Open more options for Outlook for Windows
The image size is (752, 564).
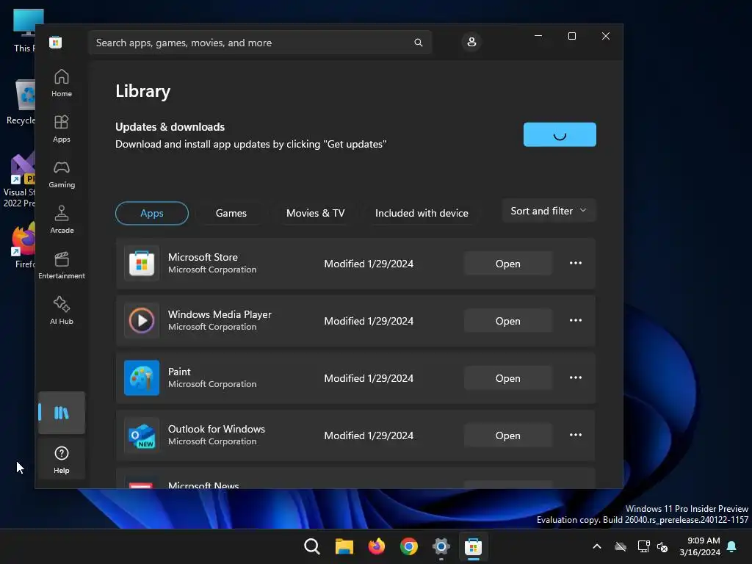tap(576, 435)
